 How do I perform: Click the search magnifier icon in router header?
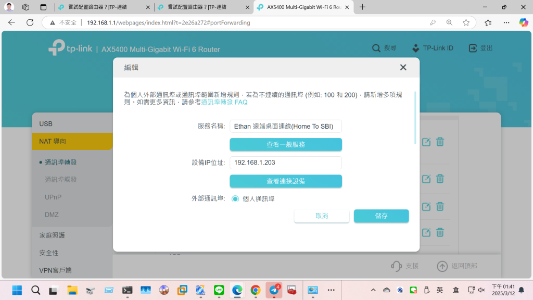click(376, 48)
